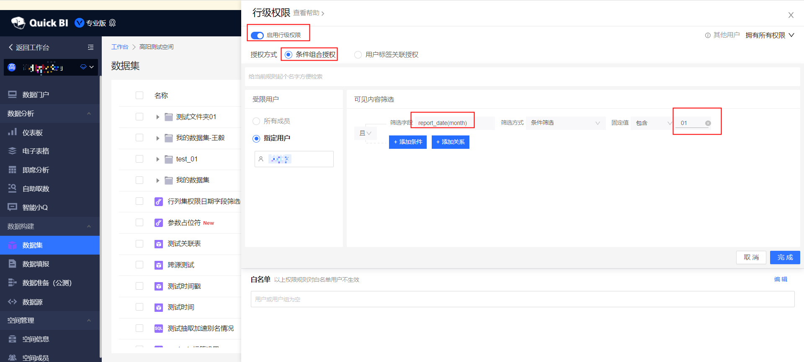
Task: Toggle the 启用行级权限 switch
Action: pyautogui.click(x=257, y=36)
